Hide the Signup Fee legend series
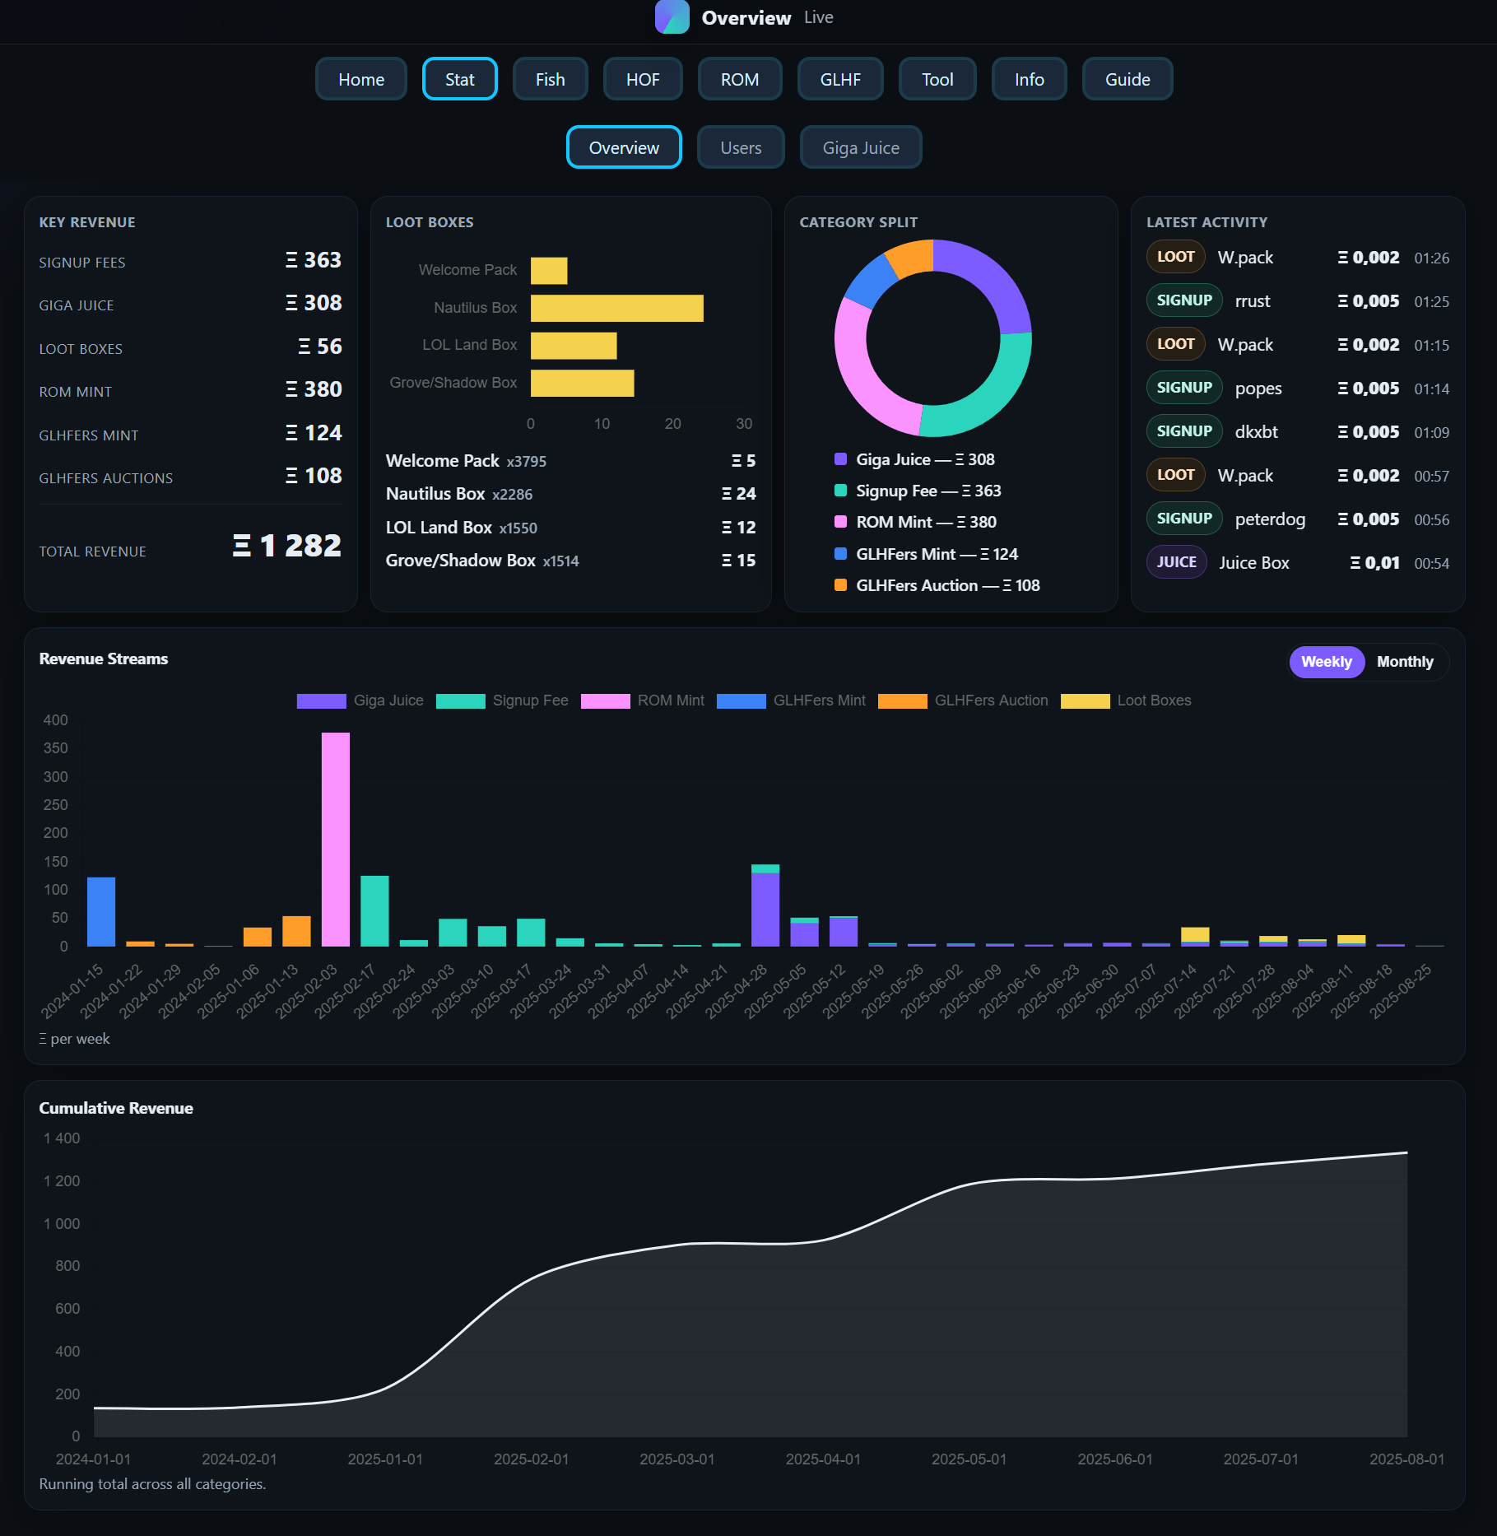This screenshot has width=1497, height=1536. 502,701
